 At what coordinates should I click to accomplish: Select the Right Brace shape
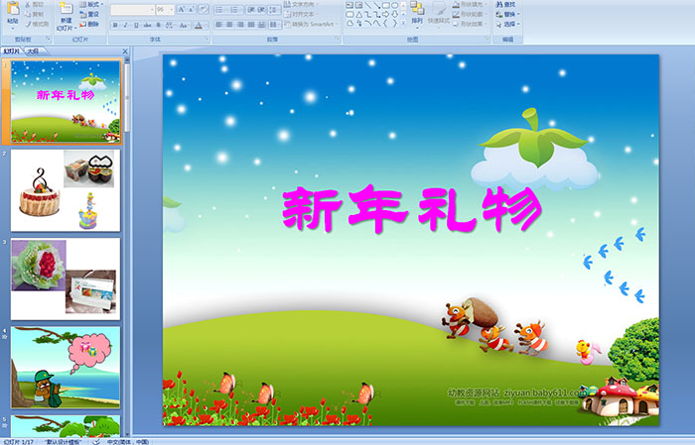coord(394,23)
